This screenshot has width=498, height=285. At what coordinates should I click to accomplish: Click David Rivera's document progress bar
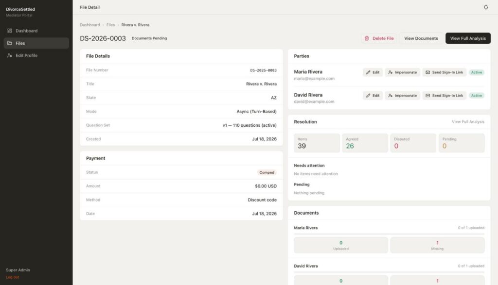pos(389,272)
